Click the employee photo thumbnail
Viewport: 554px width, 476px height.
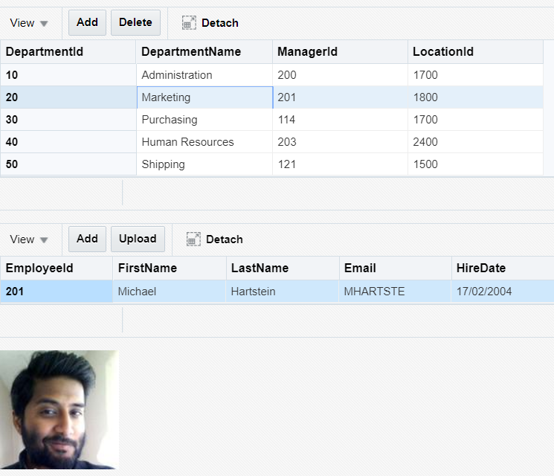click(59, 410)
